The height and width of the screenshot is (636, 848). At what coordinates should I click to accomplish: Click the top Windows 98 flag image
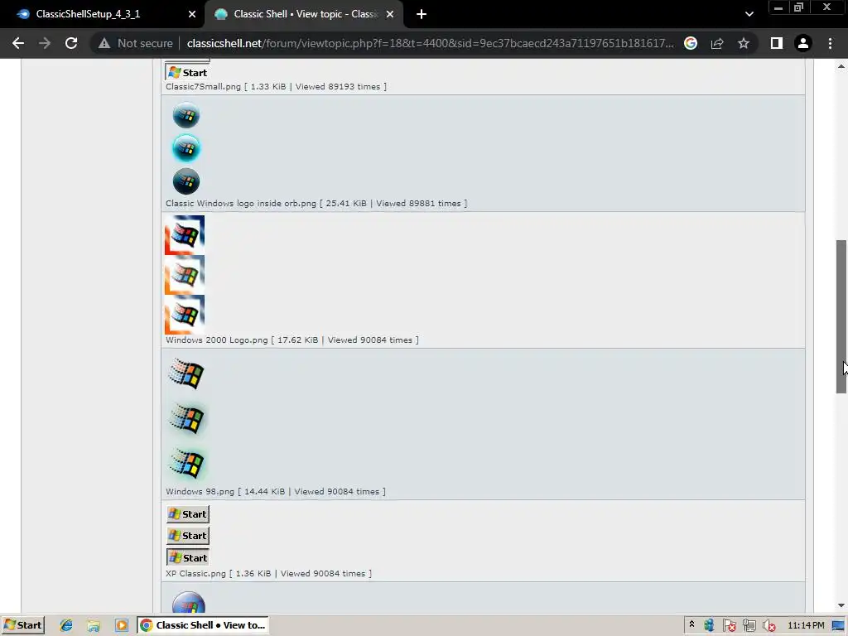[x=186, y=373]
